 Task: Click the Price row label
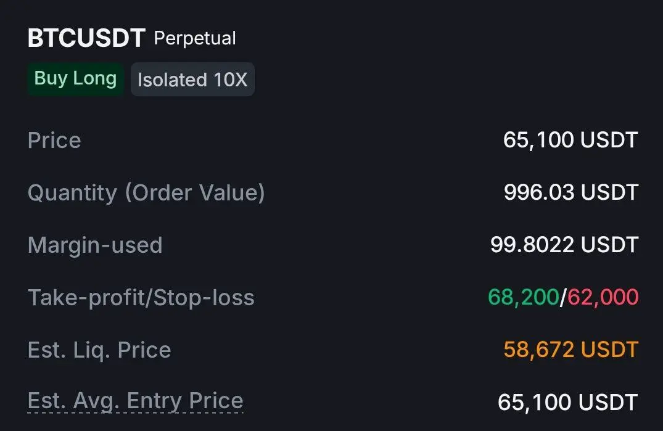pos(54,141)
